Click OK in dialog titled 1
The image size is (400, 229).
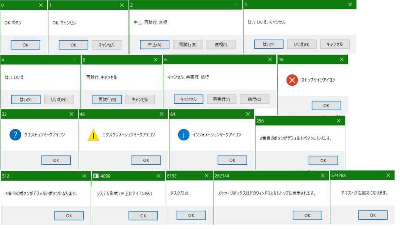point(73,45)
